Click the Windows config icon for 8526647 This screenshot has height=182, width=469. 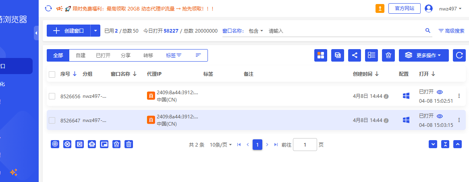406,120
